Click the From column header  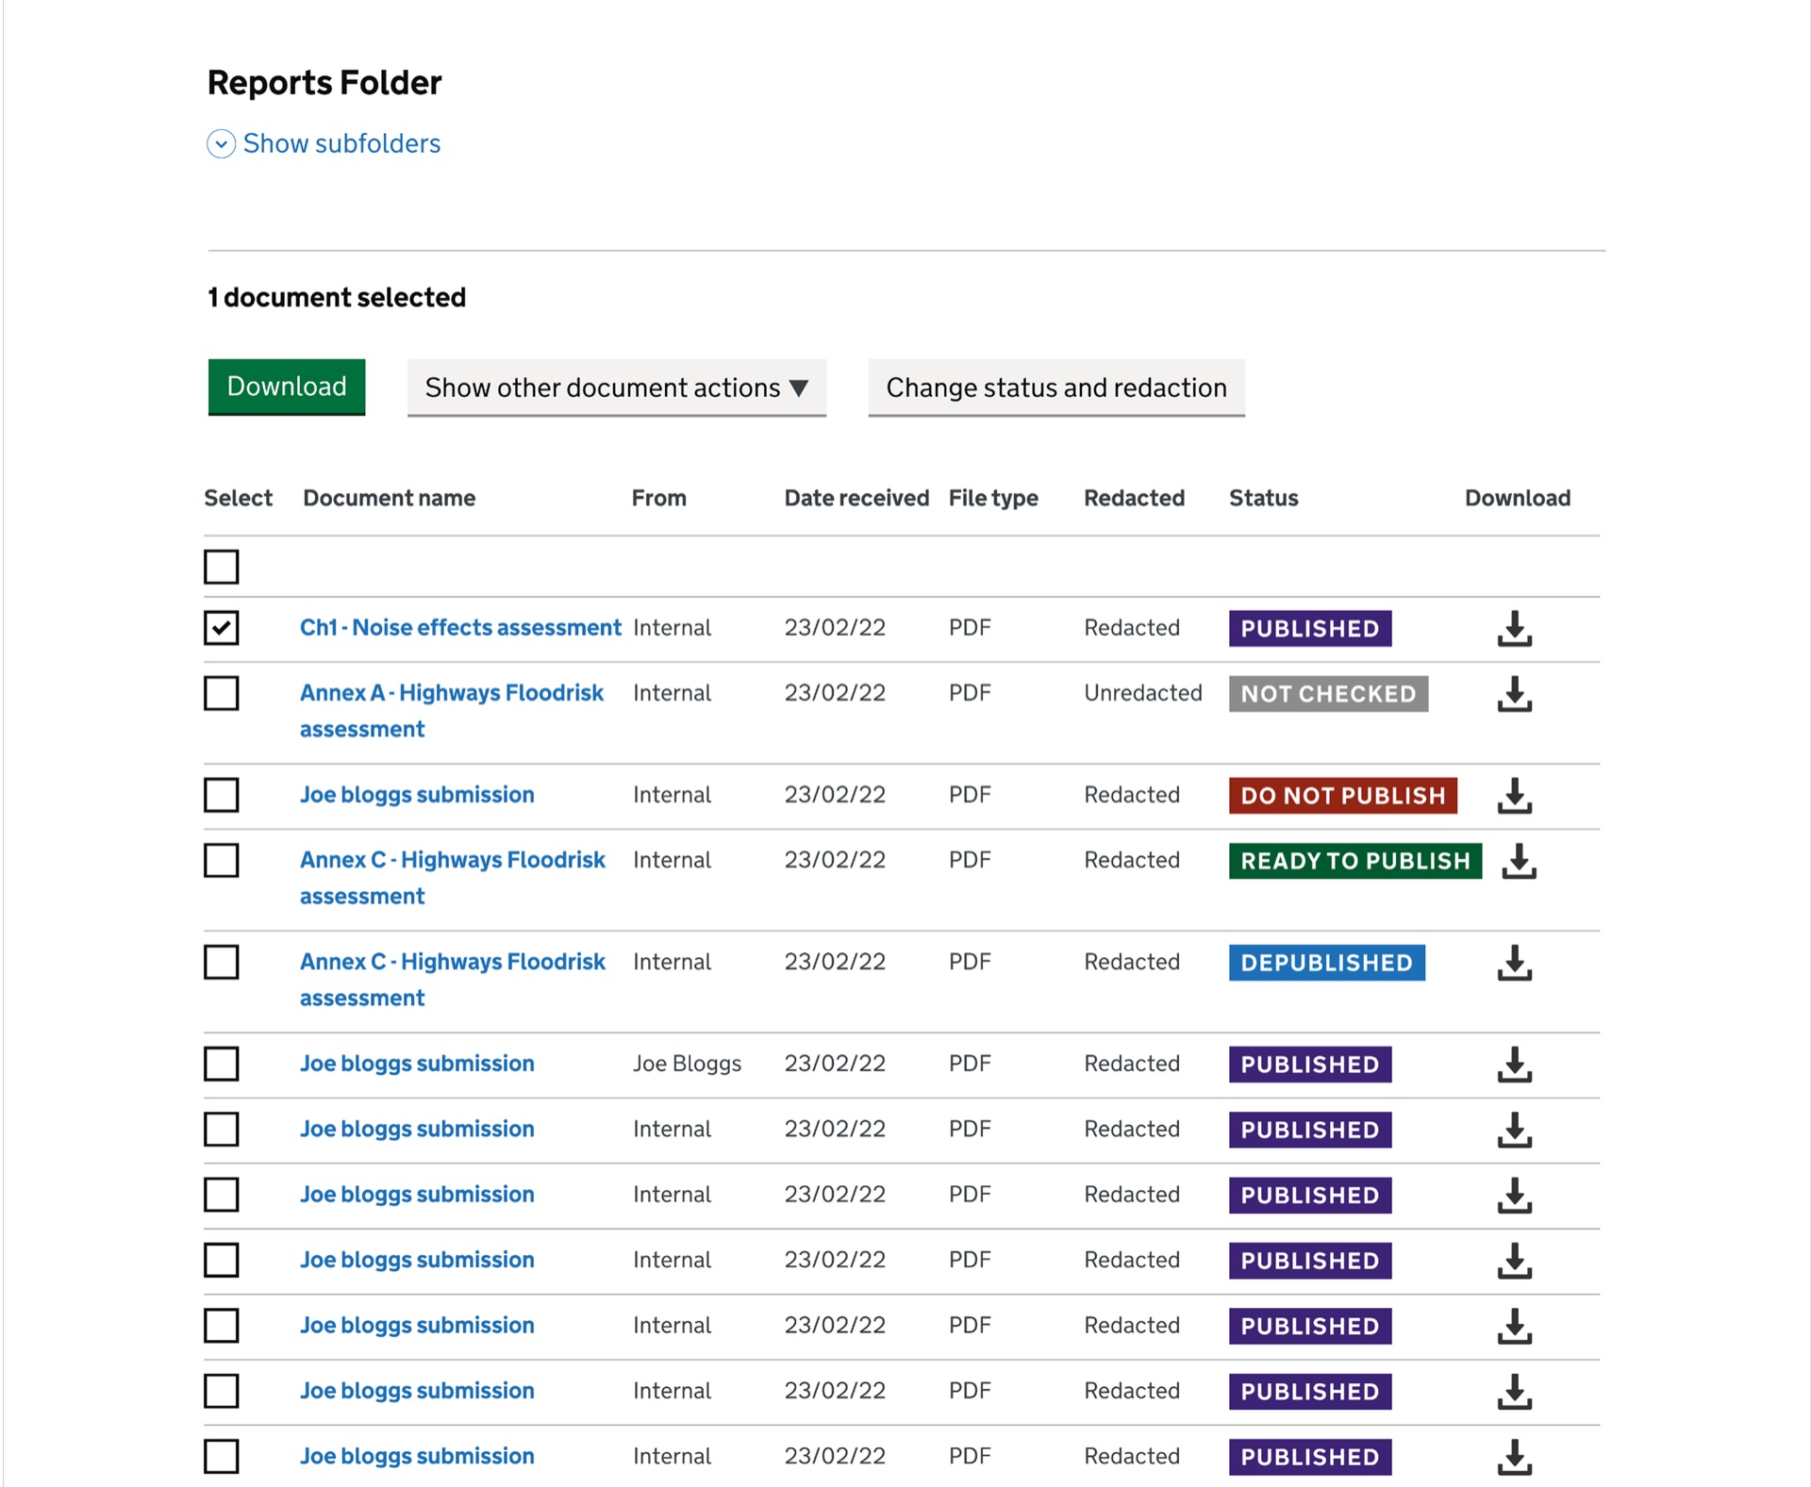[x=659, y=498]
